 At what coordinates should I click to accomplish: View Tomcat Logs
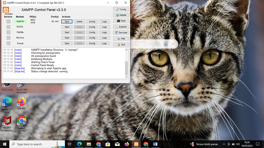click(104, 43)
